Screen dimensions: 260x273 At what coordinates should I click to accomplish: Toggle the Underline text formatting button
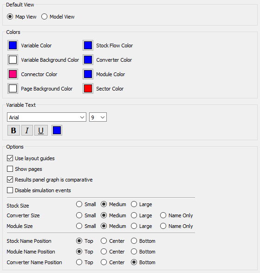pos(41,130)
